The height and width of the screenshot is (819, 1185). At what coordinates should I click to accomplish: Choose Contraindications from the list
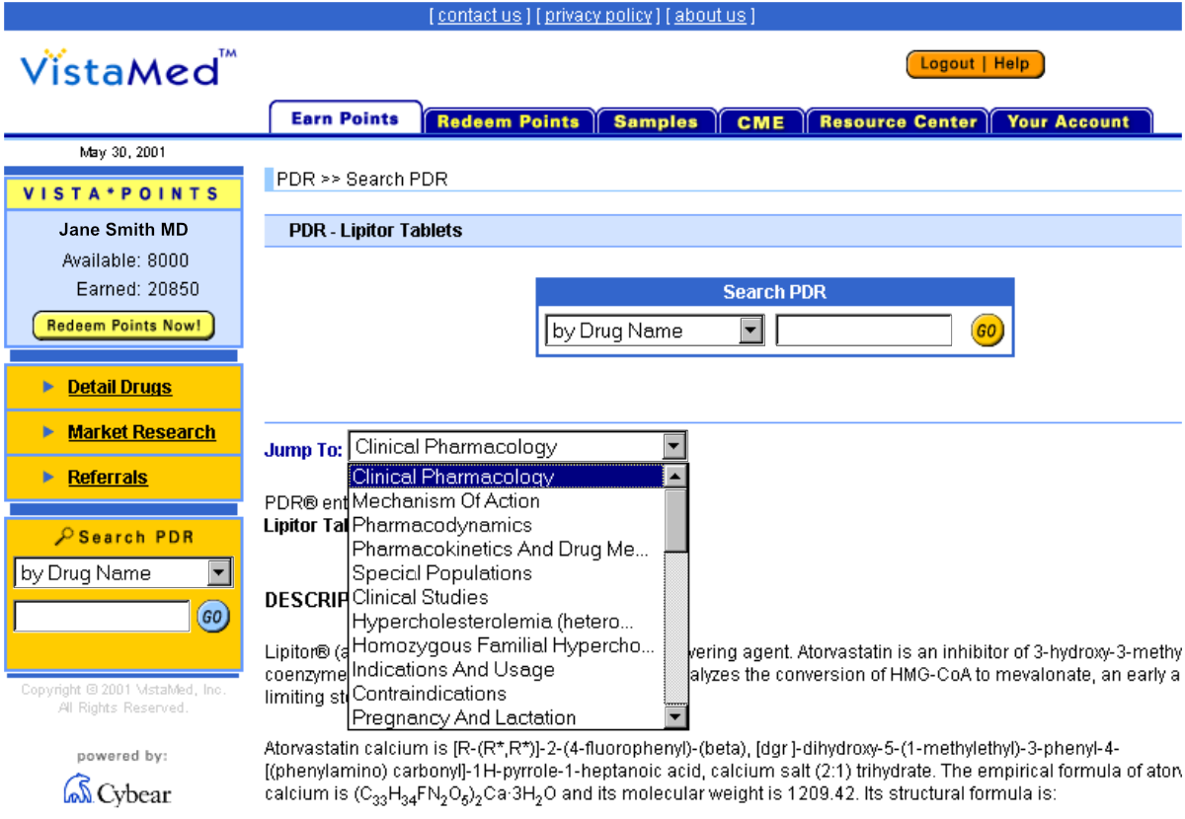[507, 694]
